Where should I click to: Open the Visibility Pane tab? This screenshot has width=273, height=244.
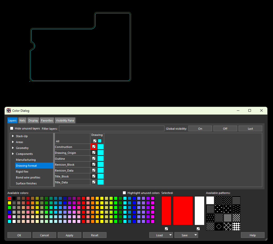(65, 120)
